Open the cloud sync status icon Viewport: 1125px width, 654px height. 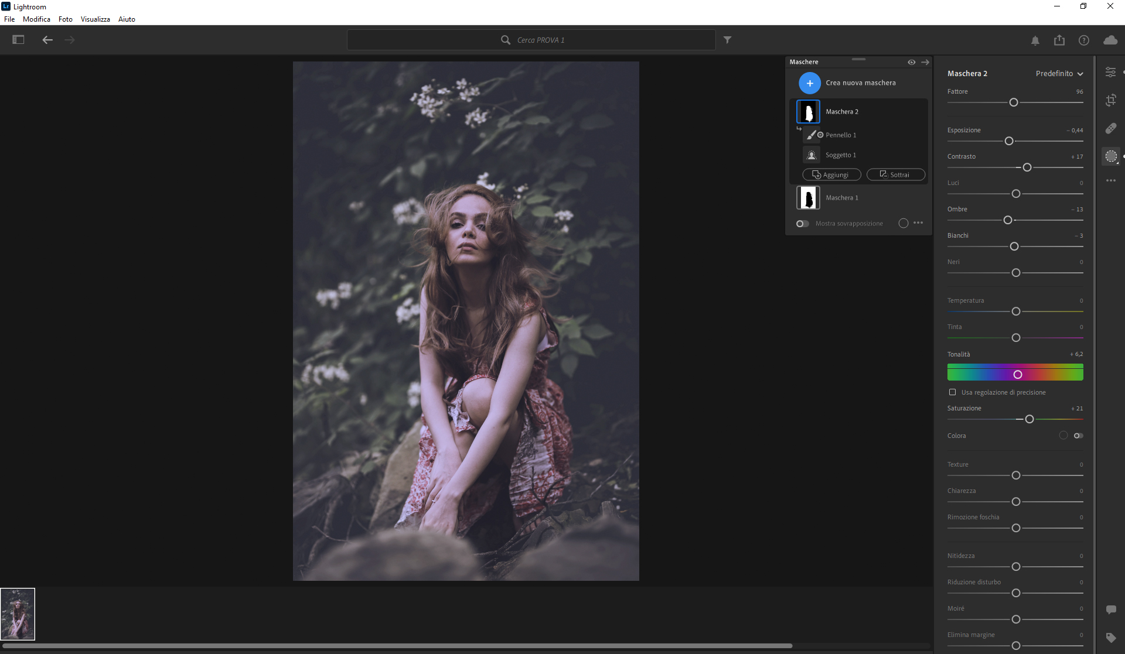coord(1110,40)
